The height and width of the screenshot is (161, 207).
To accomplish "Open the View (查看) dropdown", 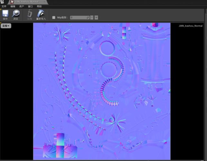I will pyautogui.click(x=6, y=26).
